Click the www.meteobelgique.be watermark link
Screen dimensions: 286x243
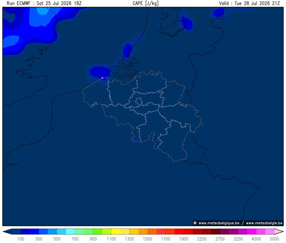point(219,223)
